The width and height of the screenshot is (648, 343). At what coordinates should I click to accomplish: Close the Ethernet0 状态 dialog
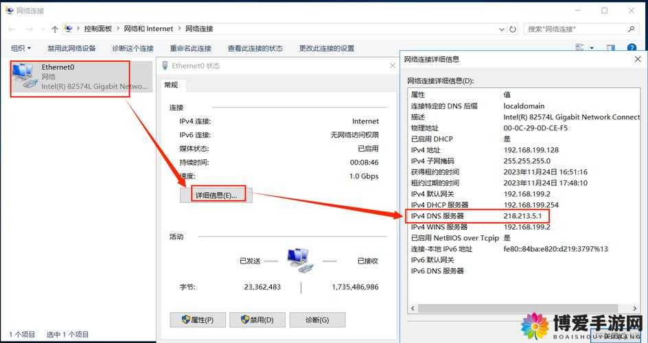393,66
